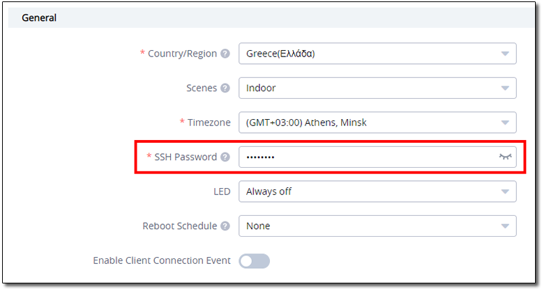Screen dimensions: 542x289
Task: Click the Enable Client Connection Event label
Action: (x=161, y=260)
